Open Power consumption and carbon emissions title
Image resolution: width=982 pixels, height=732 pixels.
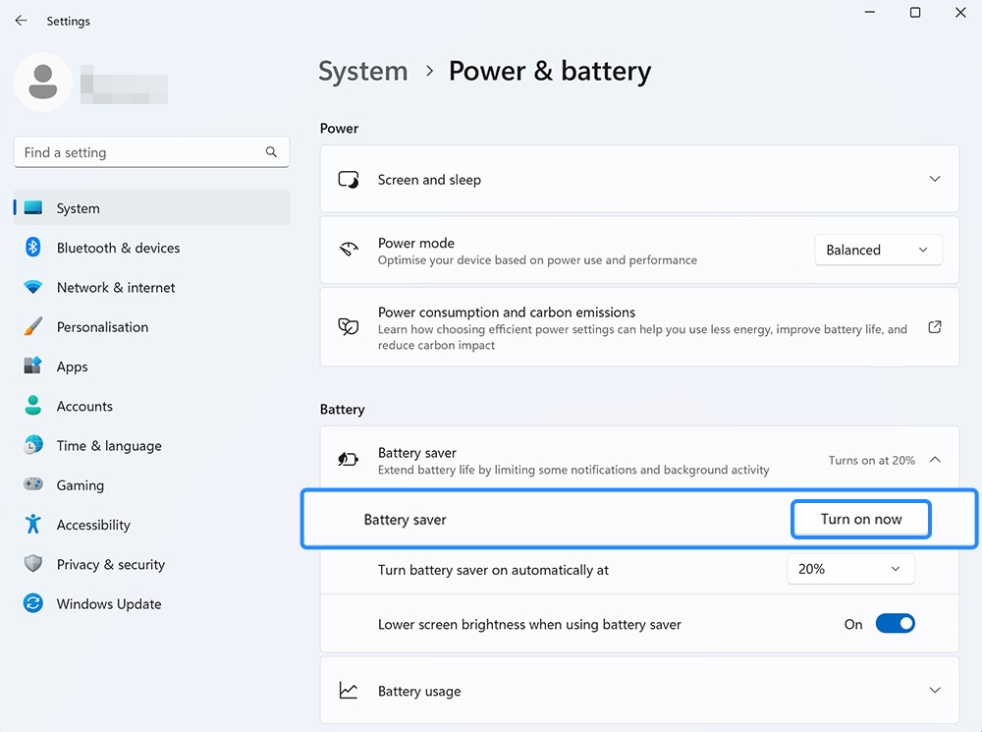(506, 311)
